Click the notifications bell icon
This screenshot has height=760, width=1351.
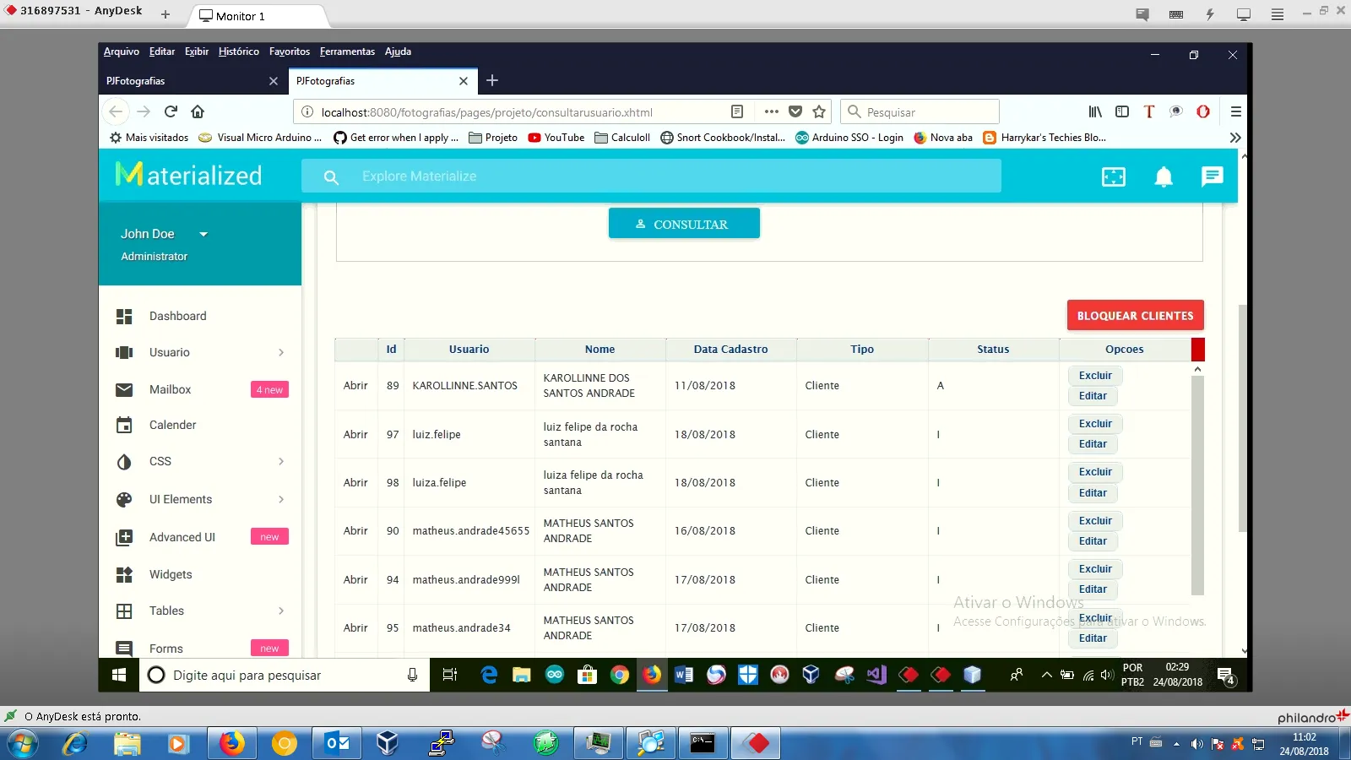point(1164,176)
